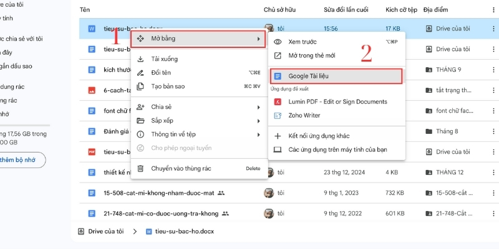Click the move-arrows icon beside 'Mở bằng'
499x249 pixels.
coord(140,39)
